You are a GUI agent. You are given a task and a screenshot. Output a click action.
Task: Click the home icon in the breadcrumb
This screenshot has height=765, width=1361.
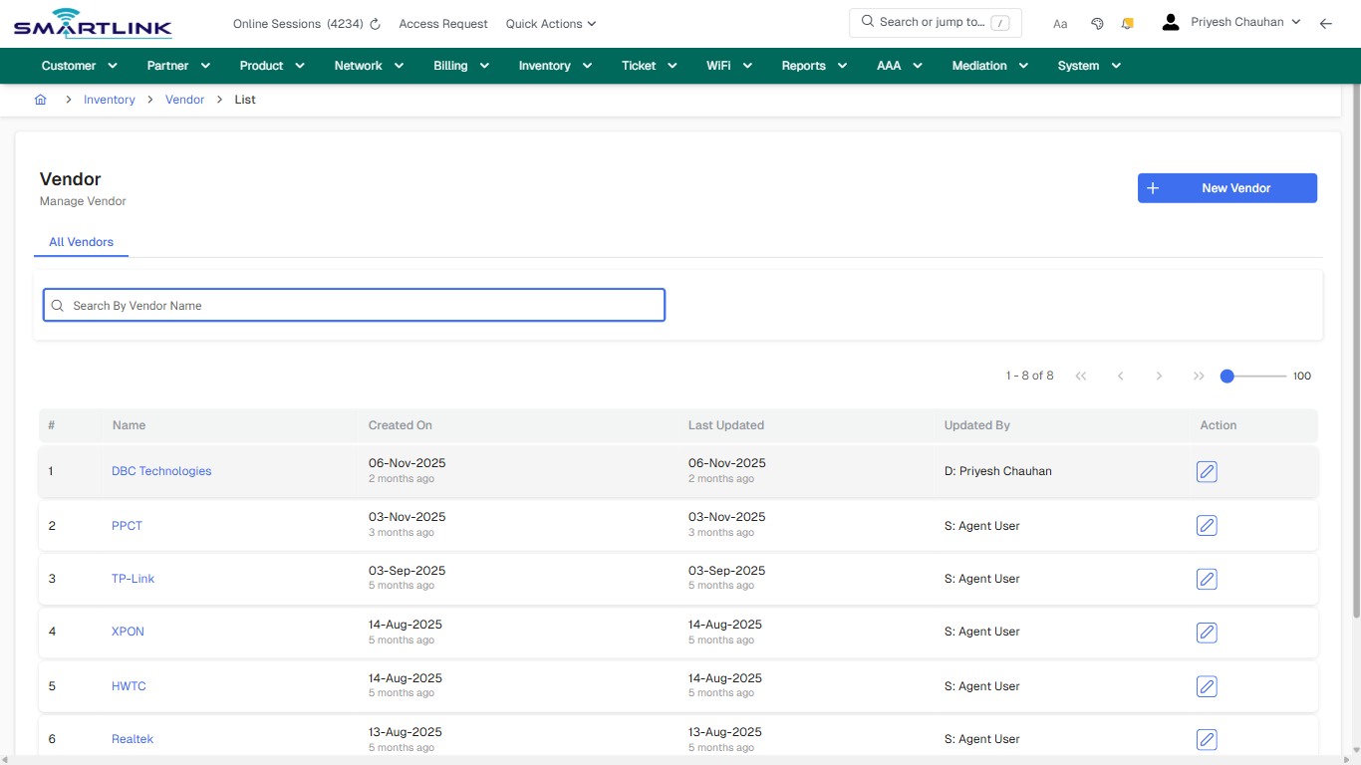click(41, 100)
